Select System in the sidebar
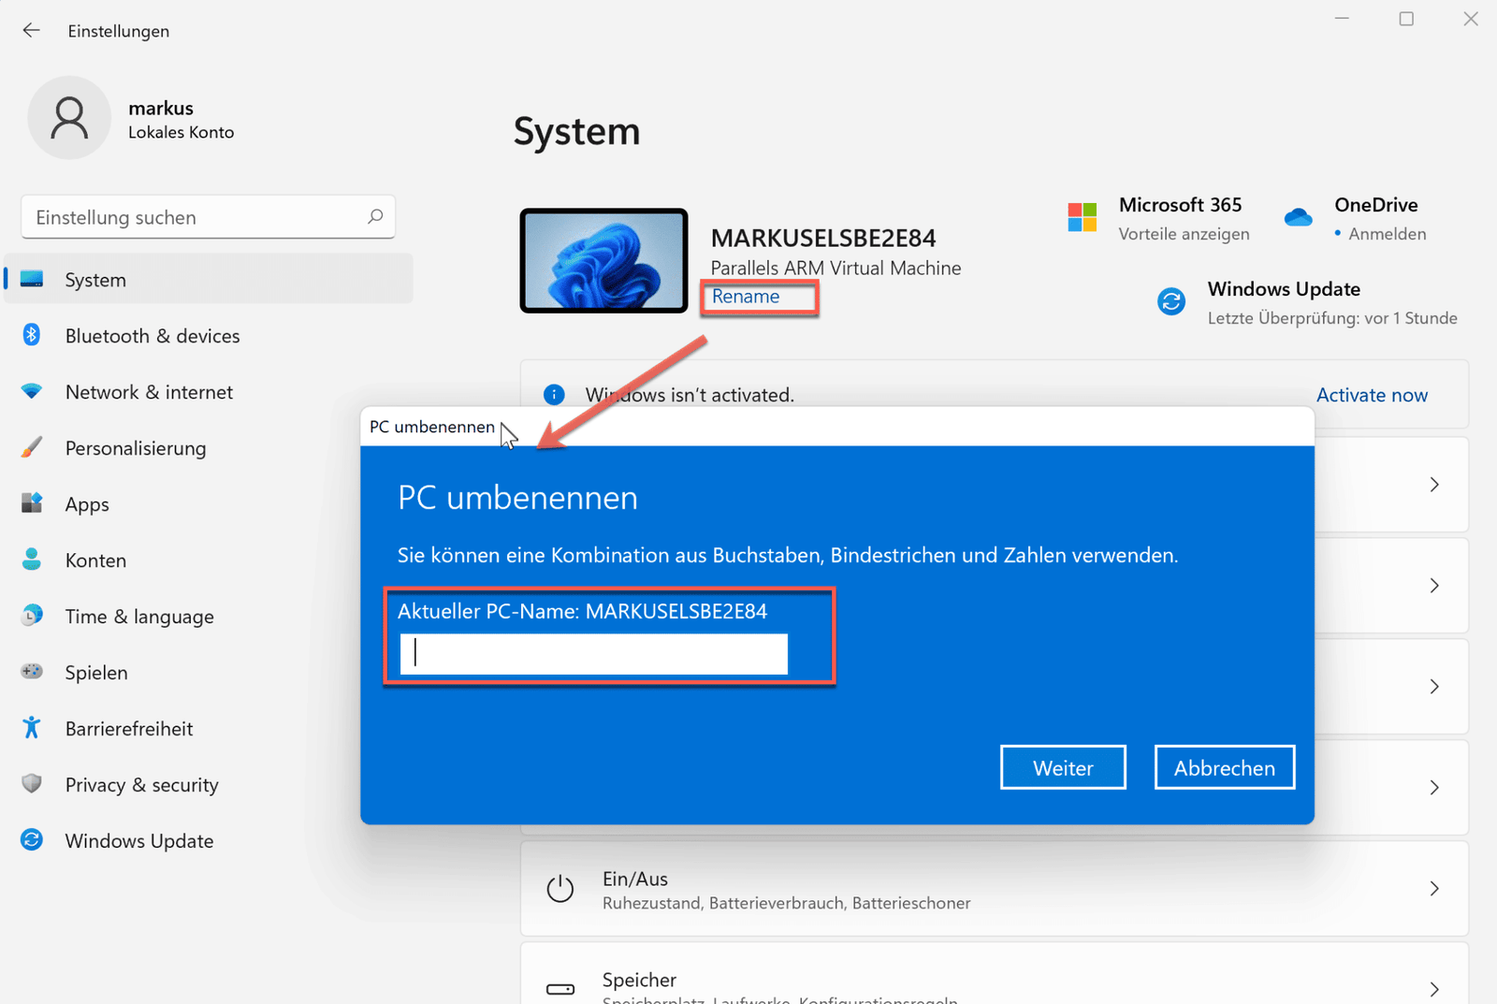This screenshot has width=1497, height=1004. (94, 279)
